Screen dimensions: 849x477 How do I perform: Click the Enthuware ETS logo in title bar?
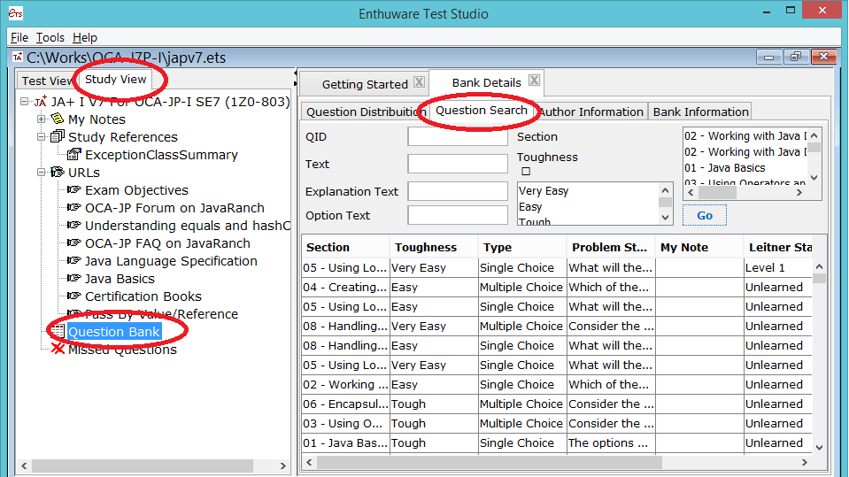[x=15, y=13]
